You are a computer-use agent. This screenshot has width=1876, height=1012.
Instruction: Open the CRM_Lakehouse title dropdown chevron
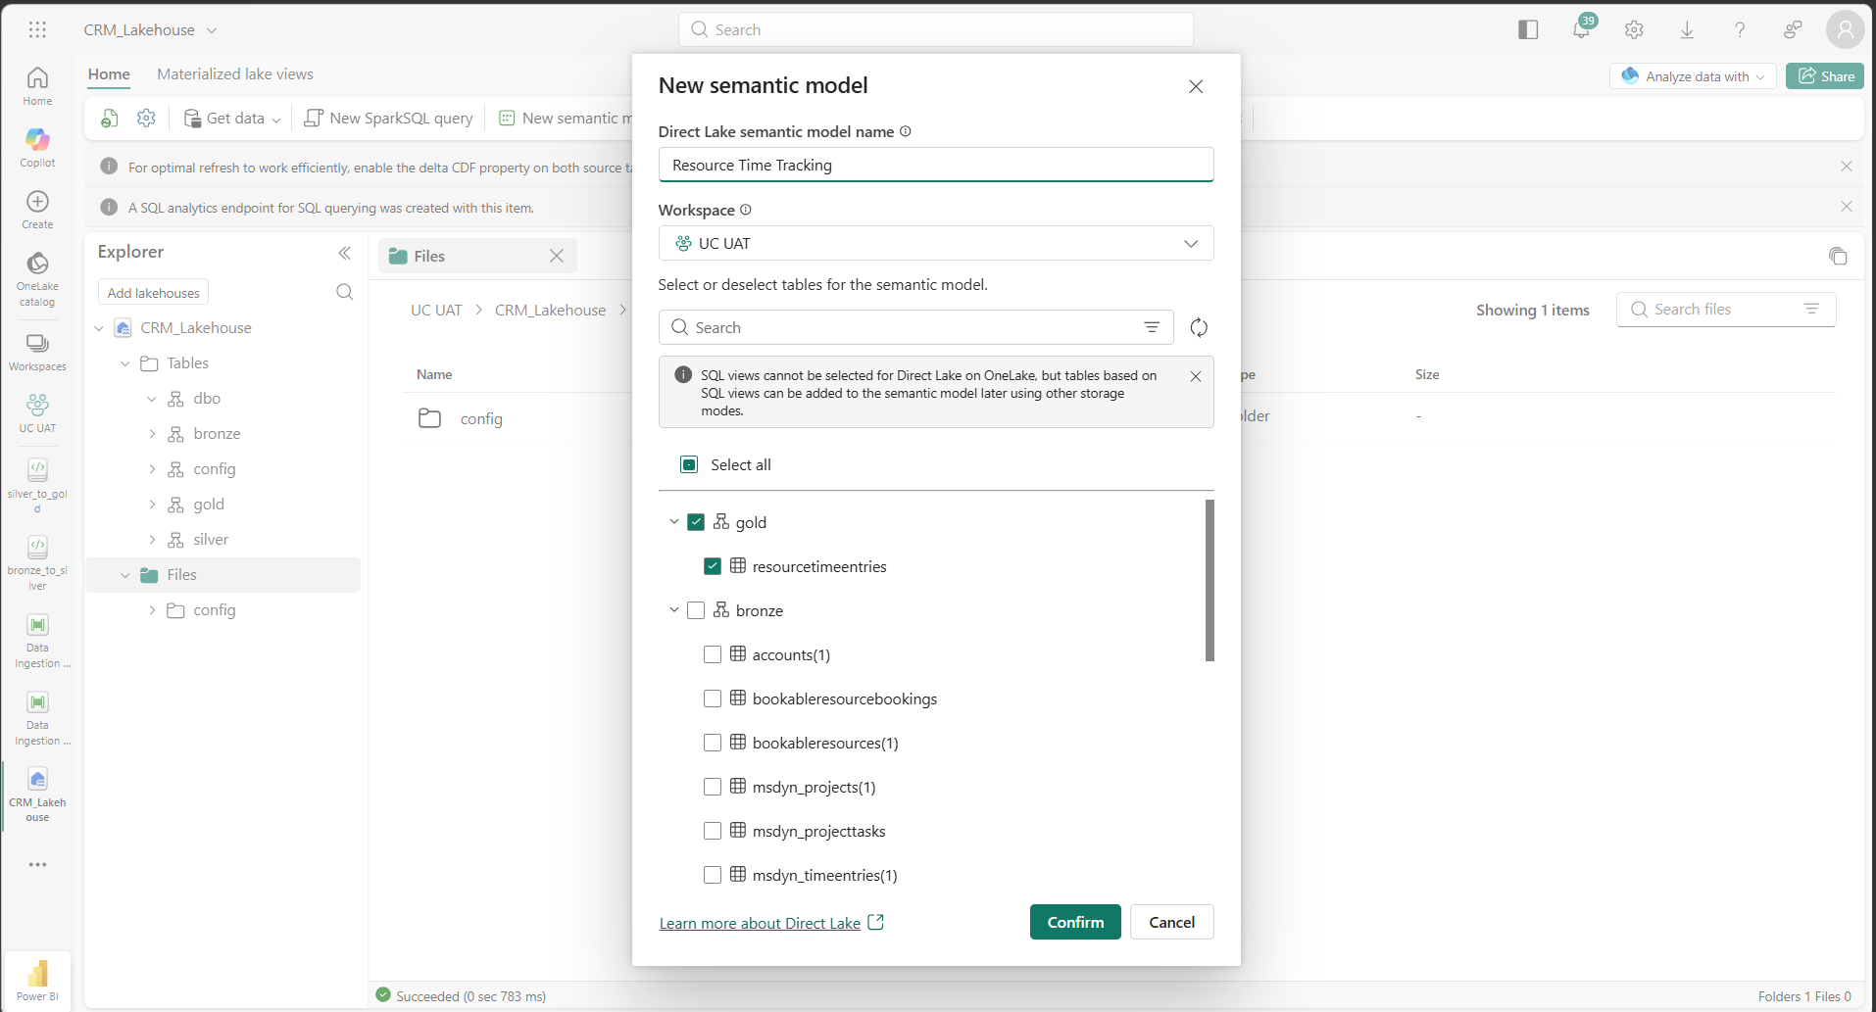pos(212,30)
